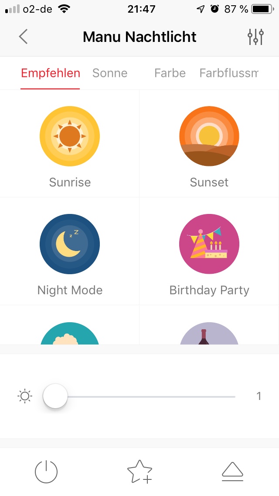This screenshot has height=496, width=279.
Task: Select the Sunrise scene icon
Action: pos(70,136)
